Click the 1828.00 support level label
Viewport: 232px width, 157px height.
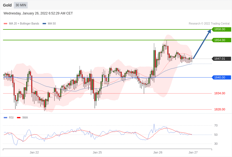pyautogui.click(x=219, y=110)
